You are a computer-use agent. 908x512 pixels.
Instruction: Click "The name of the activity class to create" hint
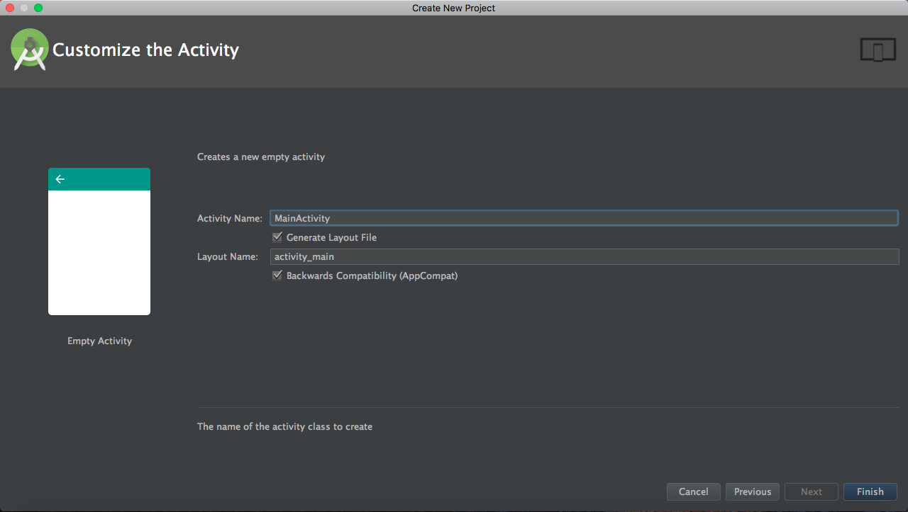(x=284, y=426)
